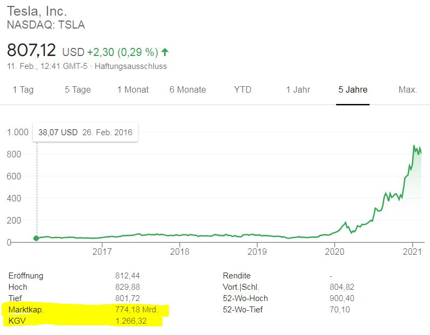Click the 5 Jahre tab
Viewport: 430px width, 335px height.
(x=353, y=89)
